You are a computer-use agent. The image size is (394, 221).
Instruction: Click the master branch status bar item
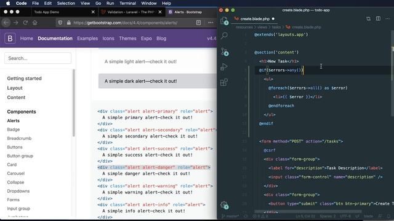[230, 216]
